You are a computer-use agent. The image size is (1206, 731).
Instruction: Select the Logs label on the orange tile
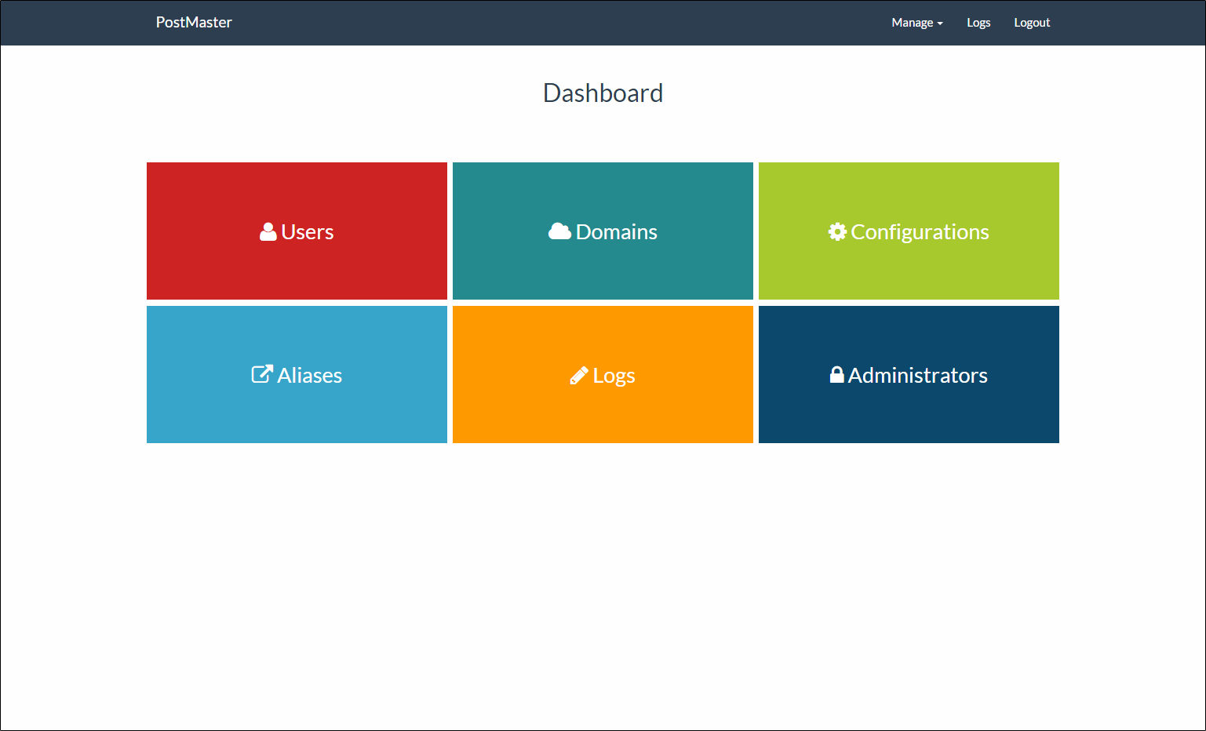tap(614, 376)
